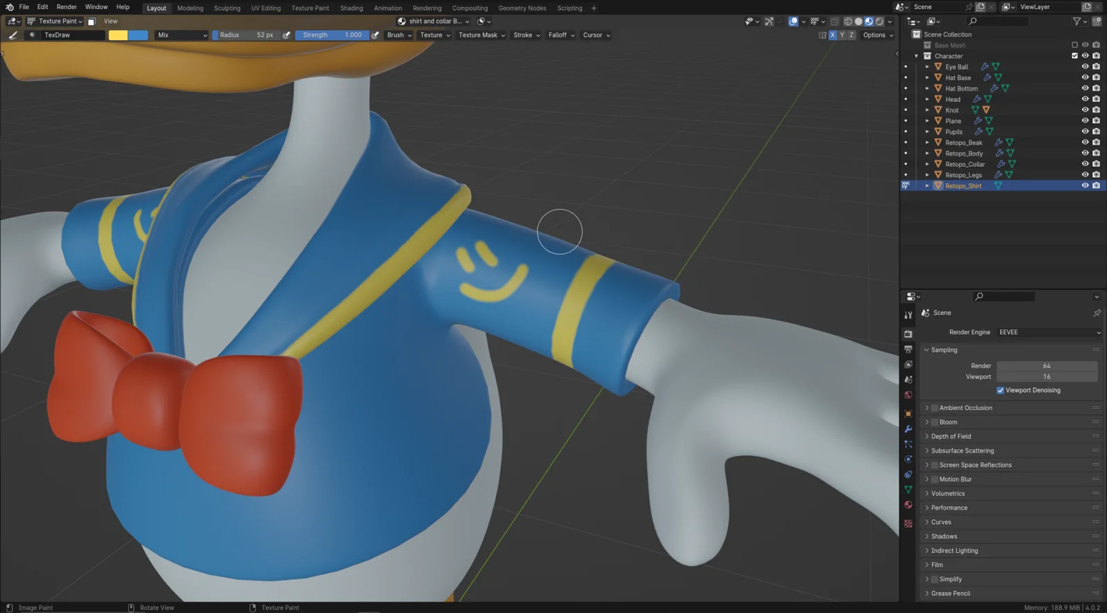Click the brush Radius field
Screen dimensions: 1107x613
[246, 35]
